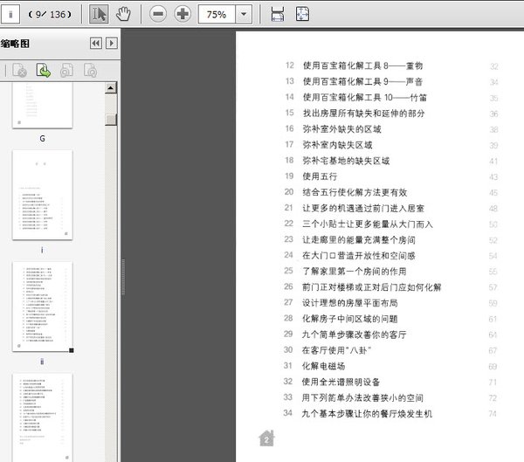This screenshot has height=462, width=524.
Task: Click entry 24 在大门口营造开放性和空间感
Action: pos(391,256)
